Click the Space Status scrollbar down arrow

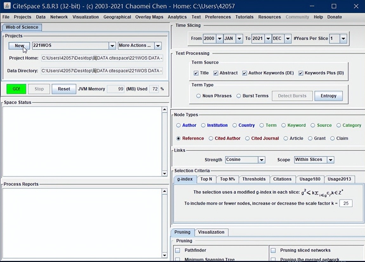[164, 173]
